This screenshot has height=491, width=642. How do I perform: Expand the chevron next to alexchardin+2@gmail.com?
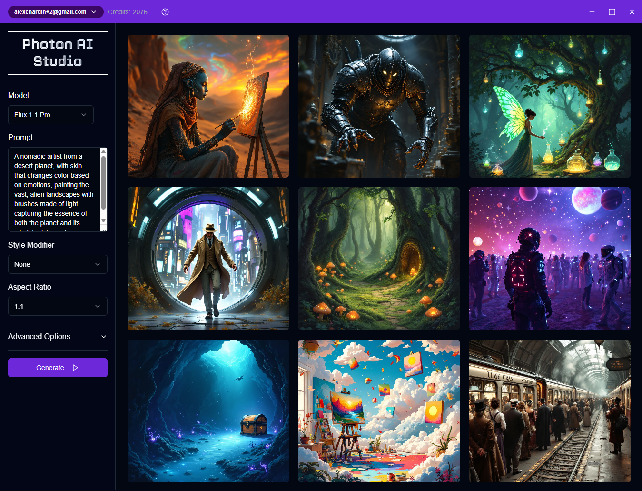[x=93, y=12]
